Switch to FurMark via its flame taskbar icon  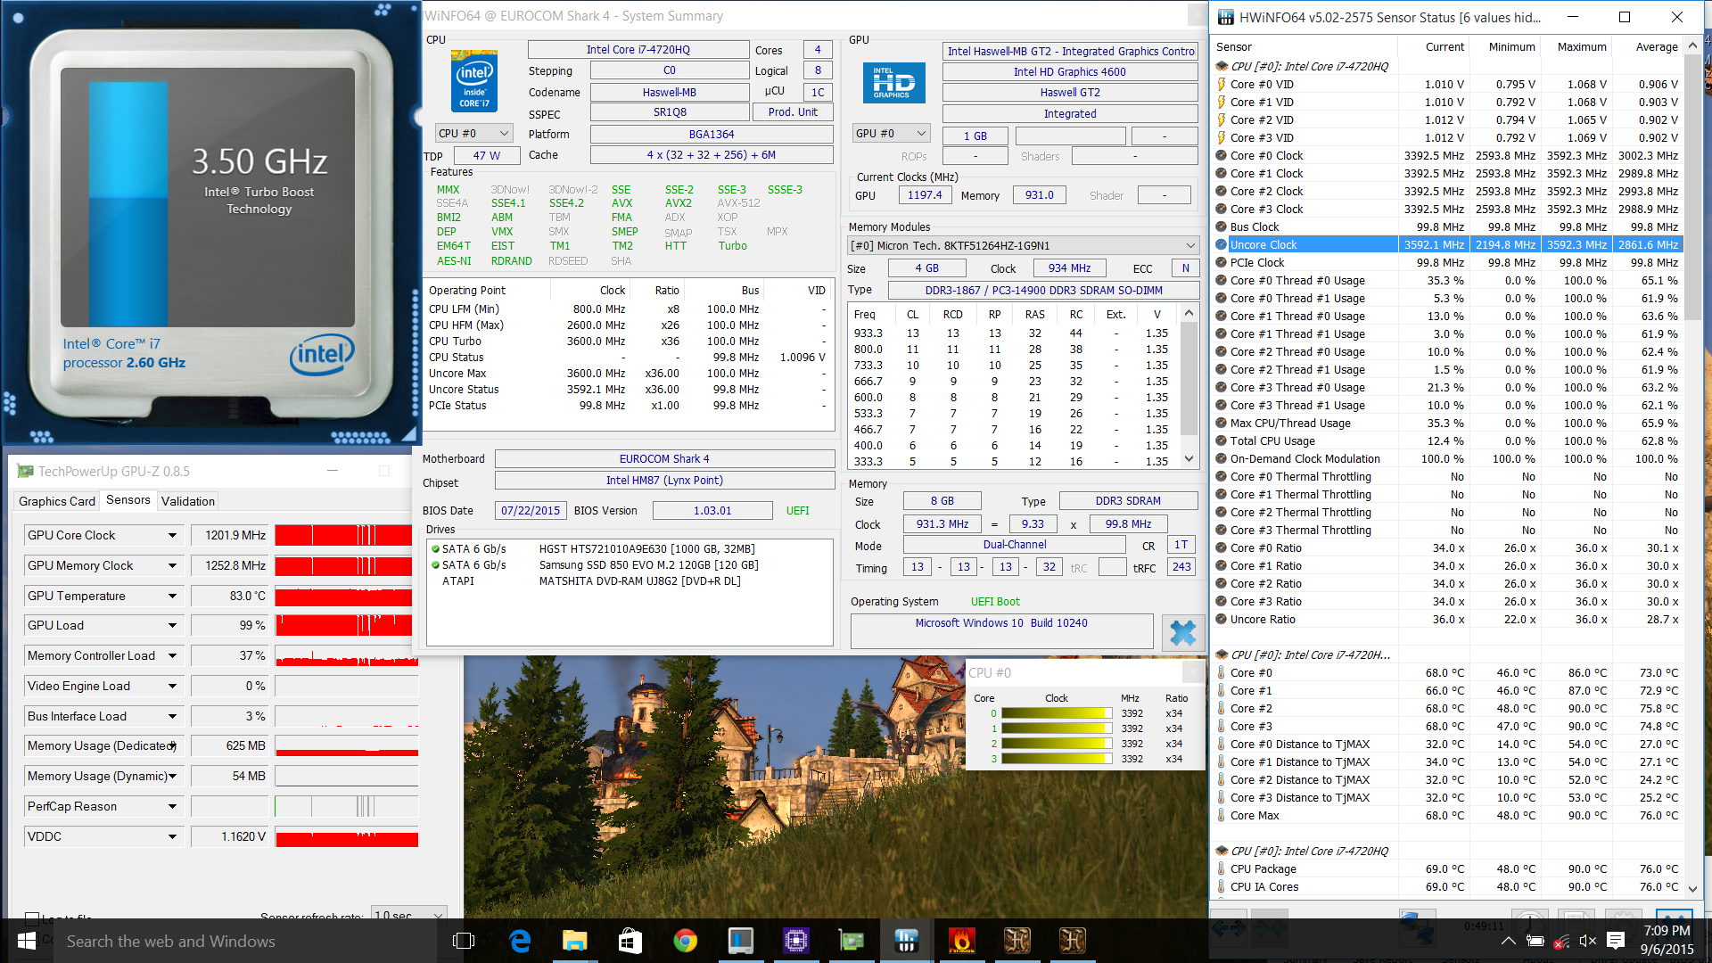961,941
